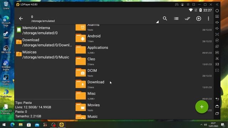
Task: Go back with the arrow icon
Action: 21,18
